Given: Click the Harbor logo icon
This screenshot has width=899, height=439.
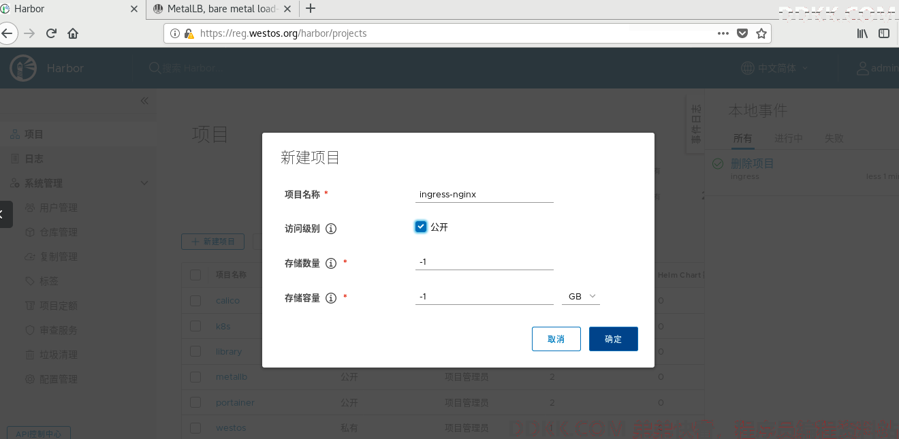Looking at the screenshot, I should [x=22, y=68].
